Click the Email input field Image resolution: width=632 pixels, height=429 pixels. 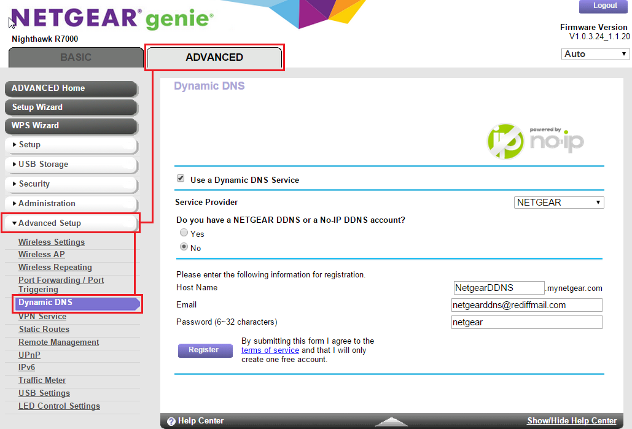tap(527, 305)
